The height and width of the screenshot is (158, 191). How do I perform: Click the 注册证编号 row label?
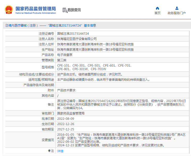point(46,34)
